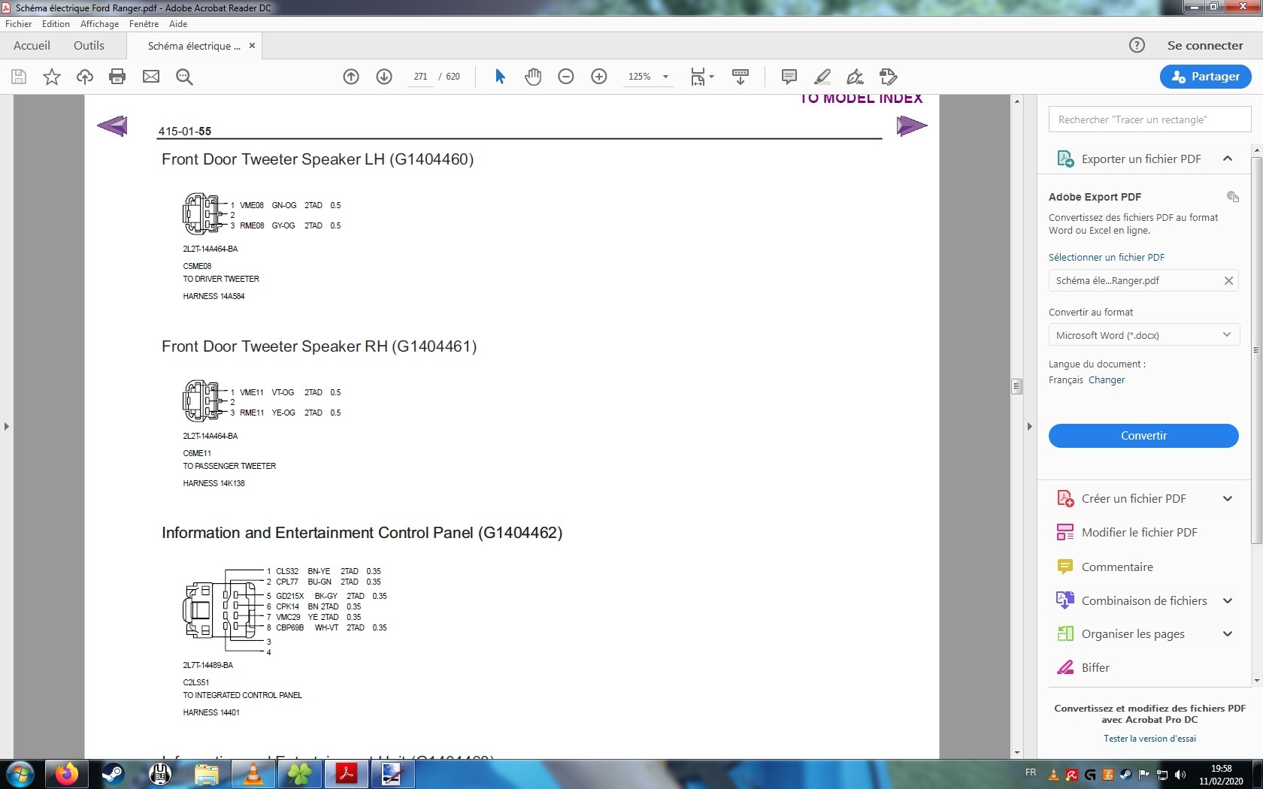1263x789 pixels.
Task: Close the Schéma électrique document tab
Action: [252, 46]
